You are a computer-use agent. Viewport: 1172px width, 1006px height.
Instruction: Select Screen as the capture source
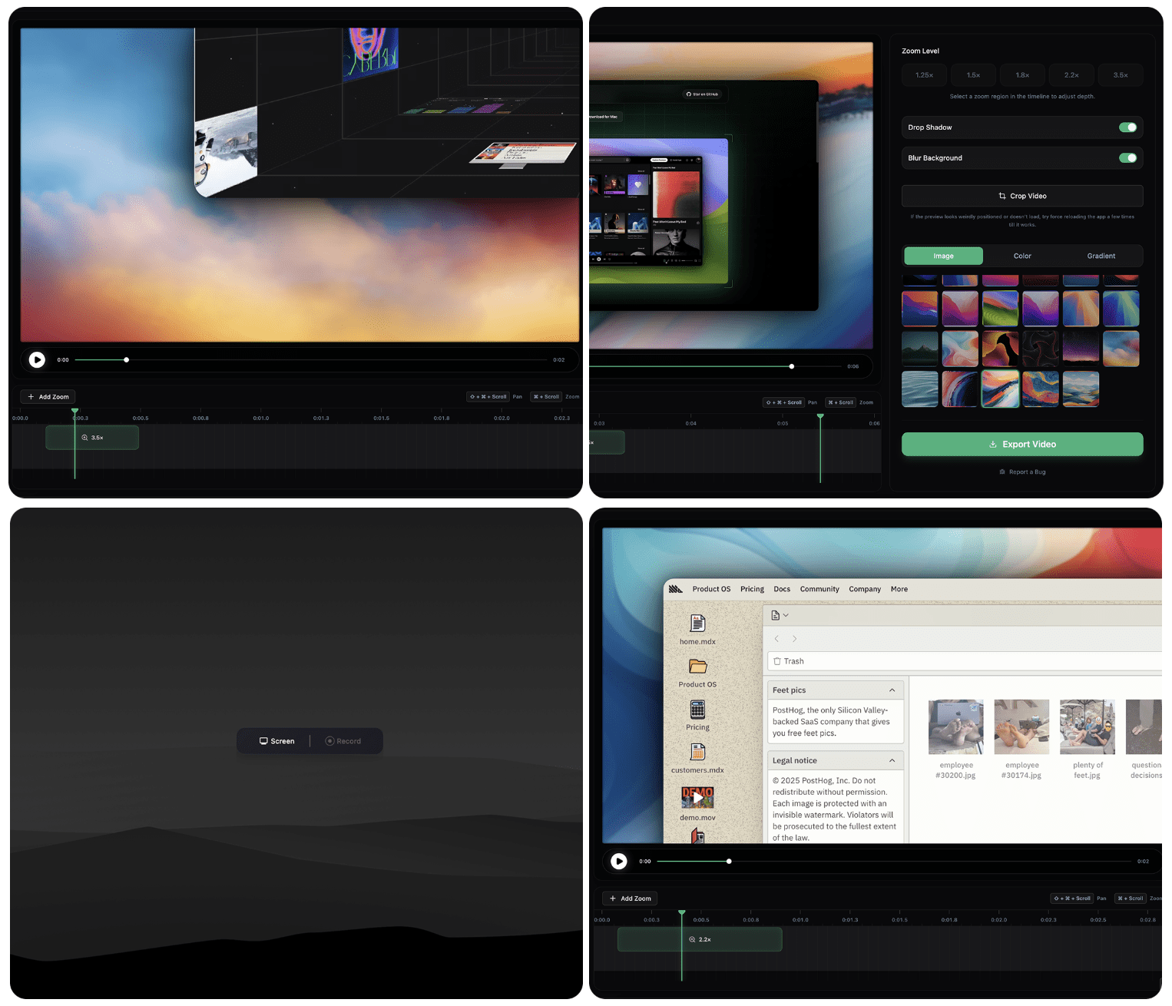coord(277,741)
